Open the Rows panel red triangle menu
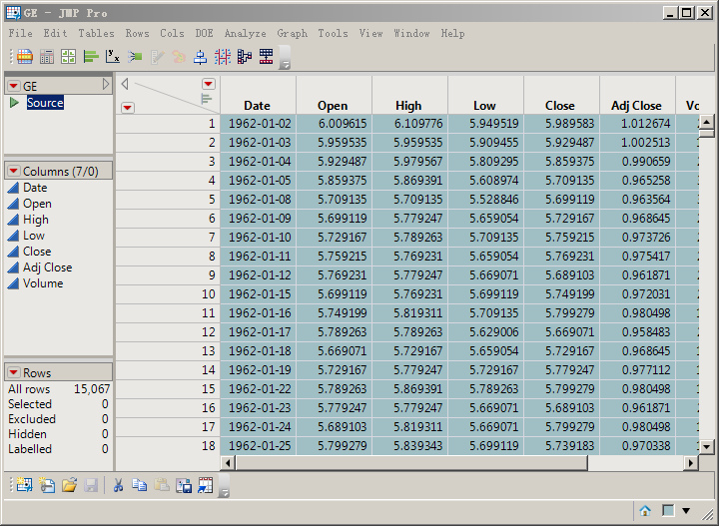Screen dimensions: 719x526 pos(13,373)
